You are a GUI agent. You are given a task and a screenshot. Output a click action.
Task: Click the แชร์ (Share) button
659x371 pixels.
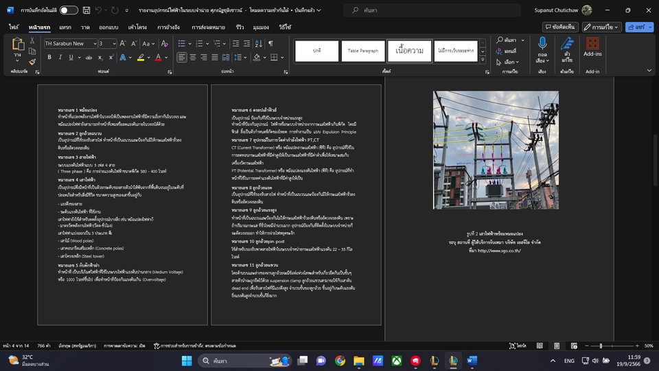coord(636,27)
